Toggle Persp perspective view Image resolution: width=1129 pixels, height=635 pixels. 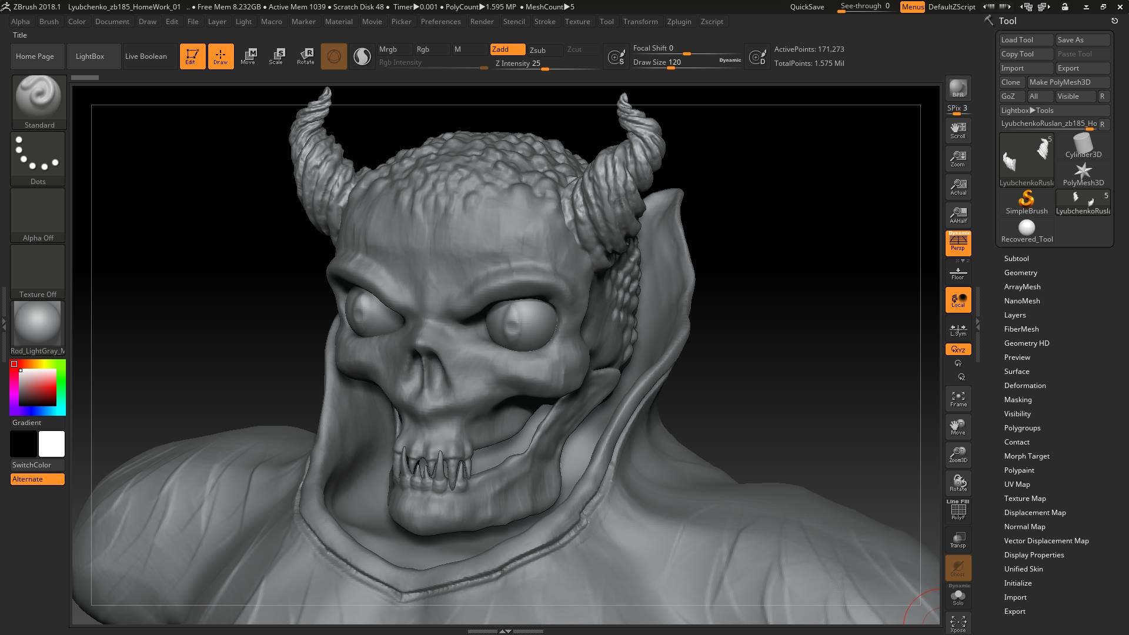click(x=958, y=243)
